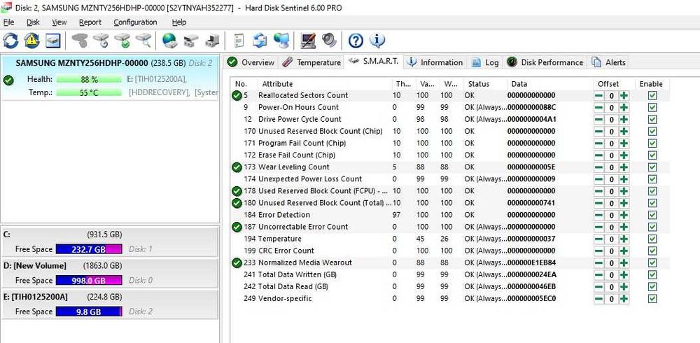Click green check beside Uncorrectable Error Count
Screen dimensions: 700x343
point(237,227)
